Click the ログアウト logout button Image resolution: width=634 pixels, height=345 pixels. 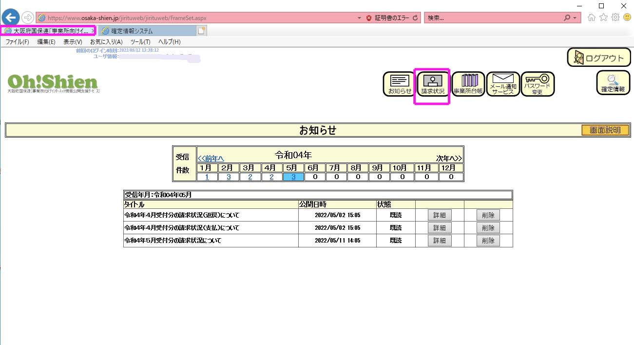(x=599, y=58)
